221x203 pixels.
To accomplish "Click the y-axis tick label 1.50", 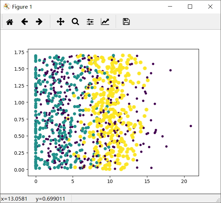I will tap(19, 69).
